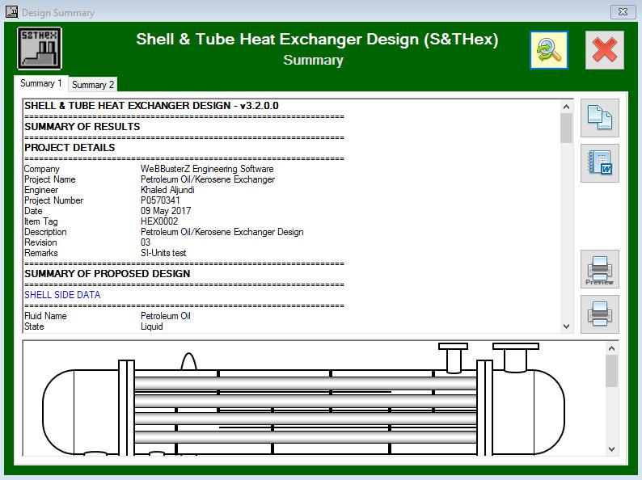Click the Engineer name Khaled Aljundi
The image size is (642, 480).
click(167, 190)
